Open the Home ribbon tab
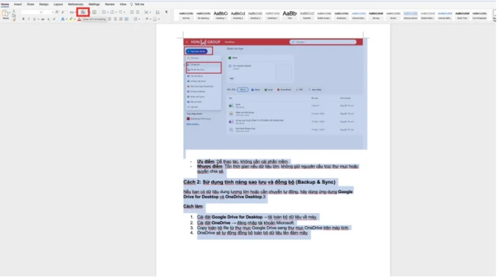 [x=5, y=4]
